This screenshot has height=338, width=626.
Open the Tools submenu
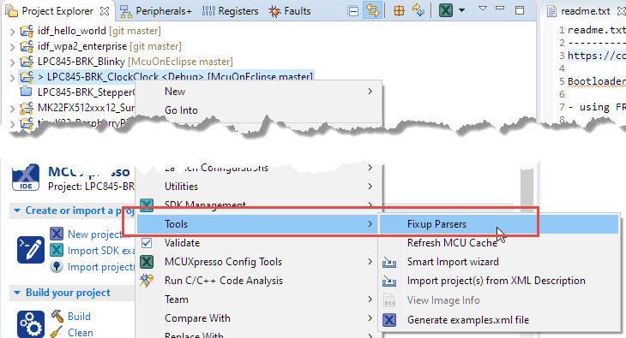256,224
